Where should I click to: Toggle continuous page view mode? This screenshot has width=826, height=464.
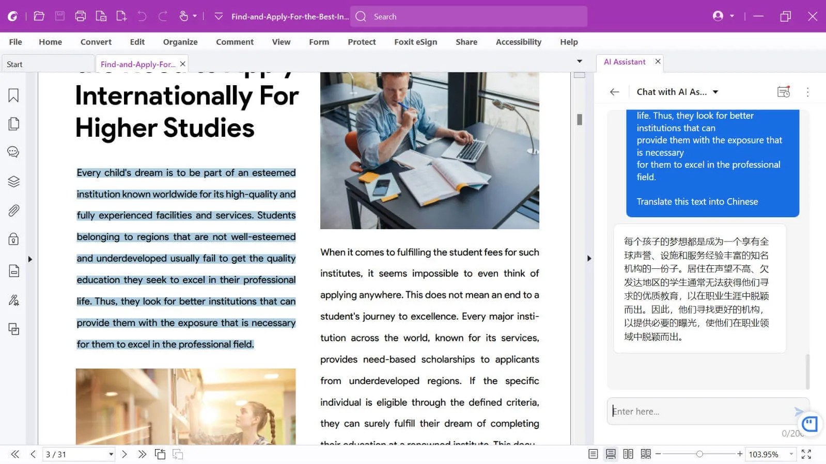611,454
